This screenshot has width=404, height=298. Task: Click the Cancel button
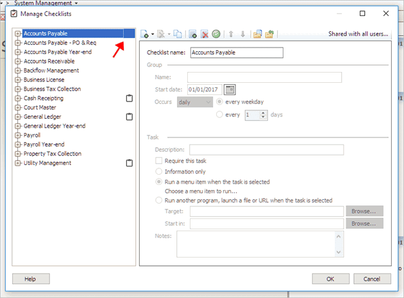372,279
